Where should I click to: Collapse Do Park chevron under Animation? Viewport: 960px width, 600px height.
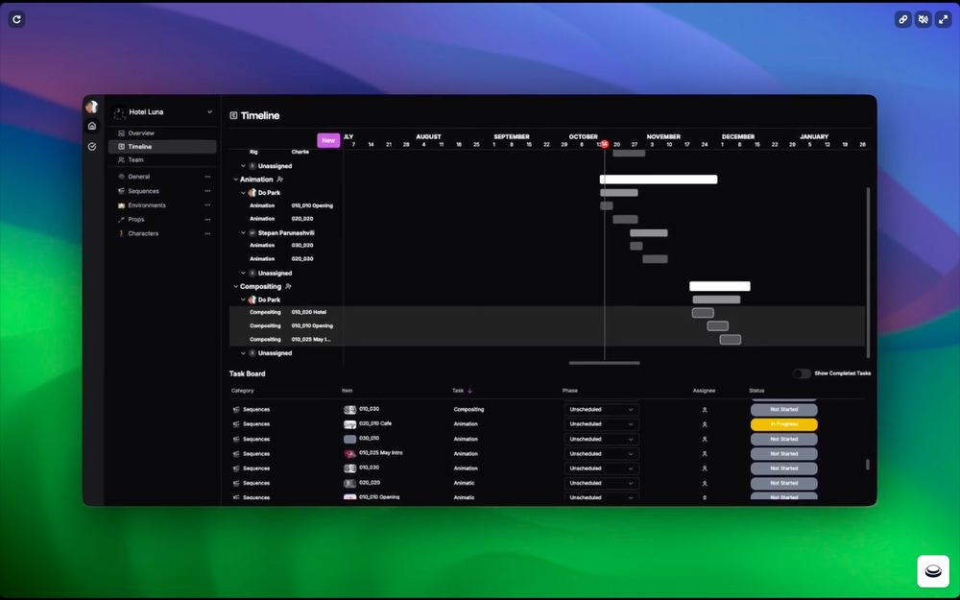[x=243, y=193]
